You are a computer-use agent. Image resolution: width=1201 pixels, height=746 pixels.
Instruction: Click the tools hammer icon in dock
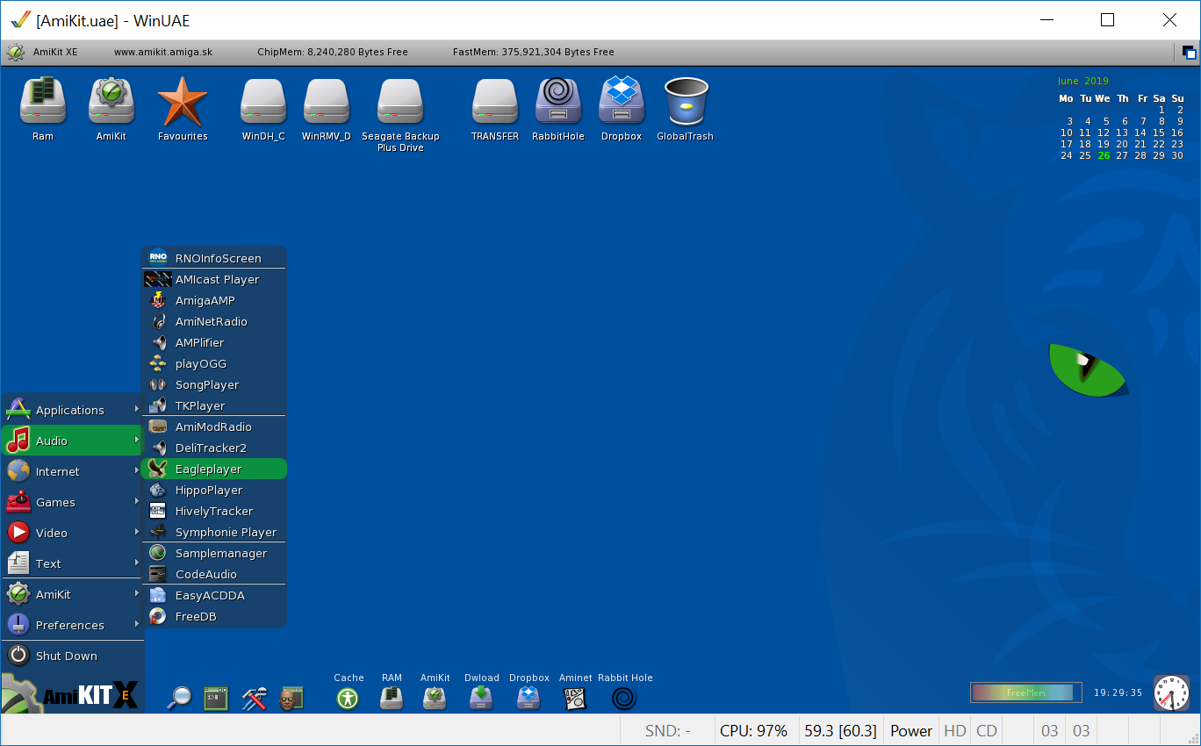(255, 698)
